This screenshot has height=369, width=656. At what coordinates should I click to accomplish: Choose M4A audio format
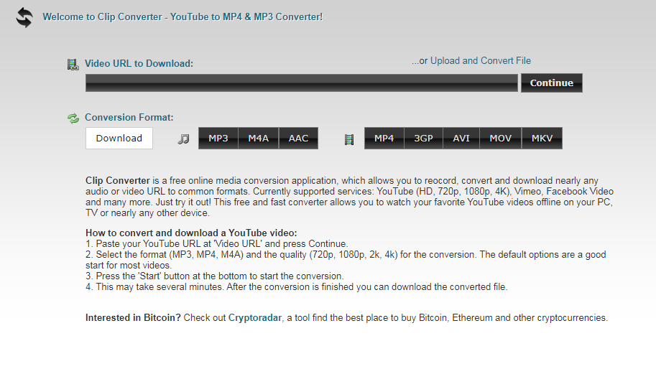(x=258, y=139)
